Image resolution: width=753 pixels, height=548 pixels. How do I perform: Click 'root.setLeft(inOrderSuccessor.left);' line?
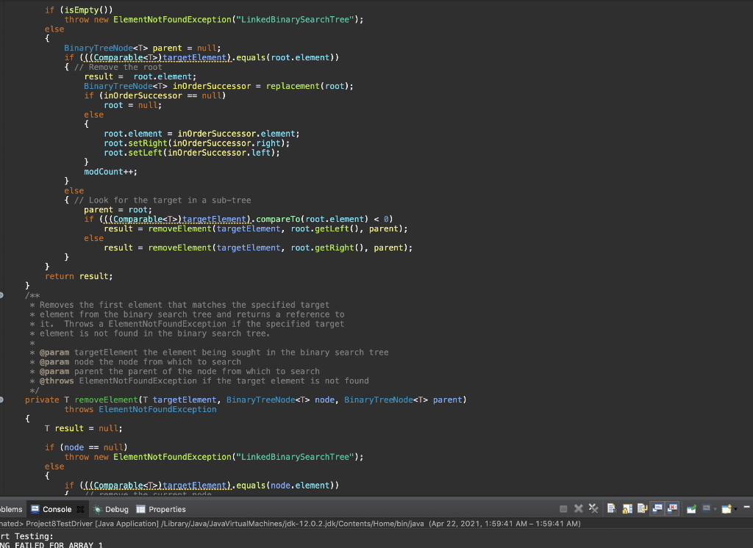192,153
